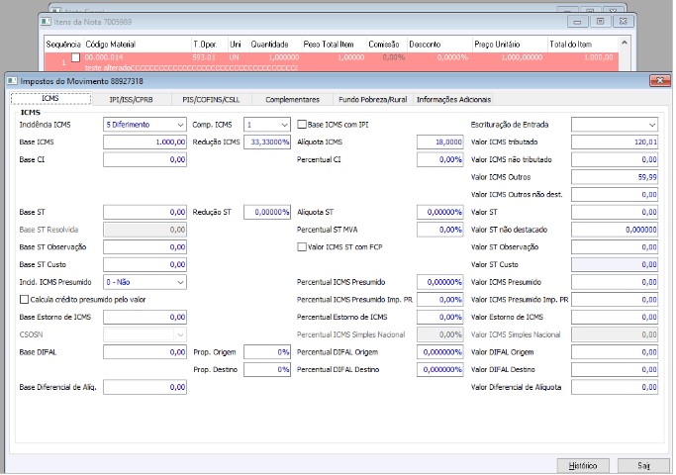Image resolution: width=676 pixels, height=475 pixels.
Task: Open the IPI/ISS/CPRB tab
Action: (131, 100)
